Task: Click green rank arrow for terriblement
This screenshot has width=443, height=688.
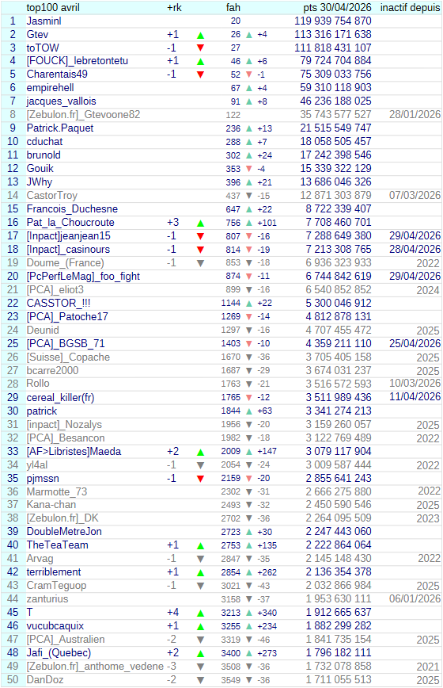Action: [200, 572]
